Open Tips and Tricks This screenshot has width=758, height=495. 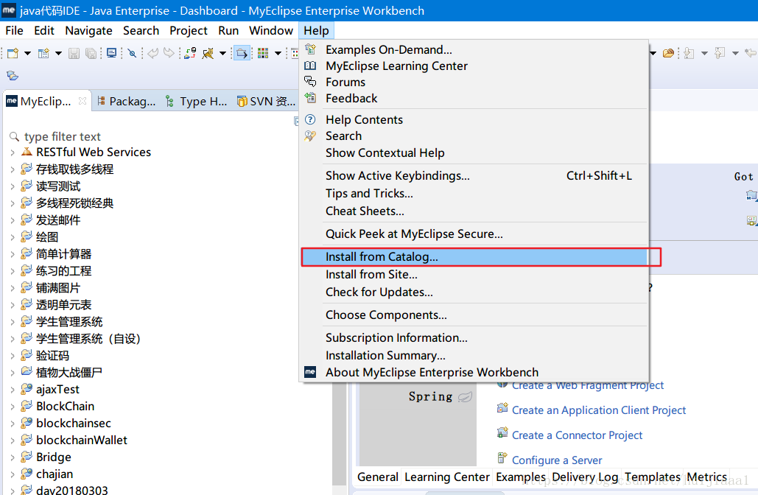474,193
